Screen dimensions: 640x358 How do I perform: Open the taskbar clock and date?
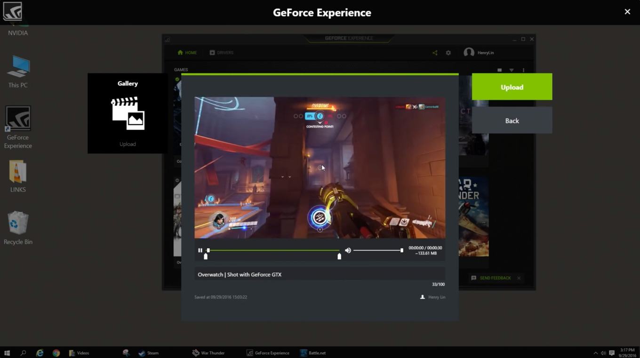click(628, 353)
